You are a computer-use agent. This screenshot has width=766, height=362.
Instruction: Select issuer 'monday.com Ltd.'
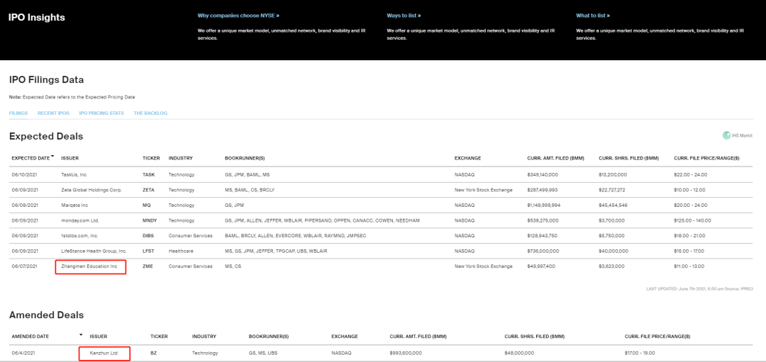[x=79, y=220]
